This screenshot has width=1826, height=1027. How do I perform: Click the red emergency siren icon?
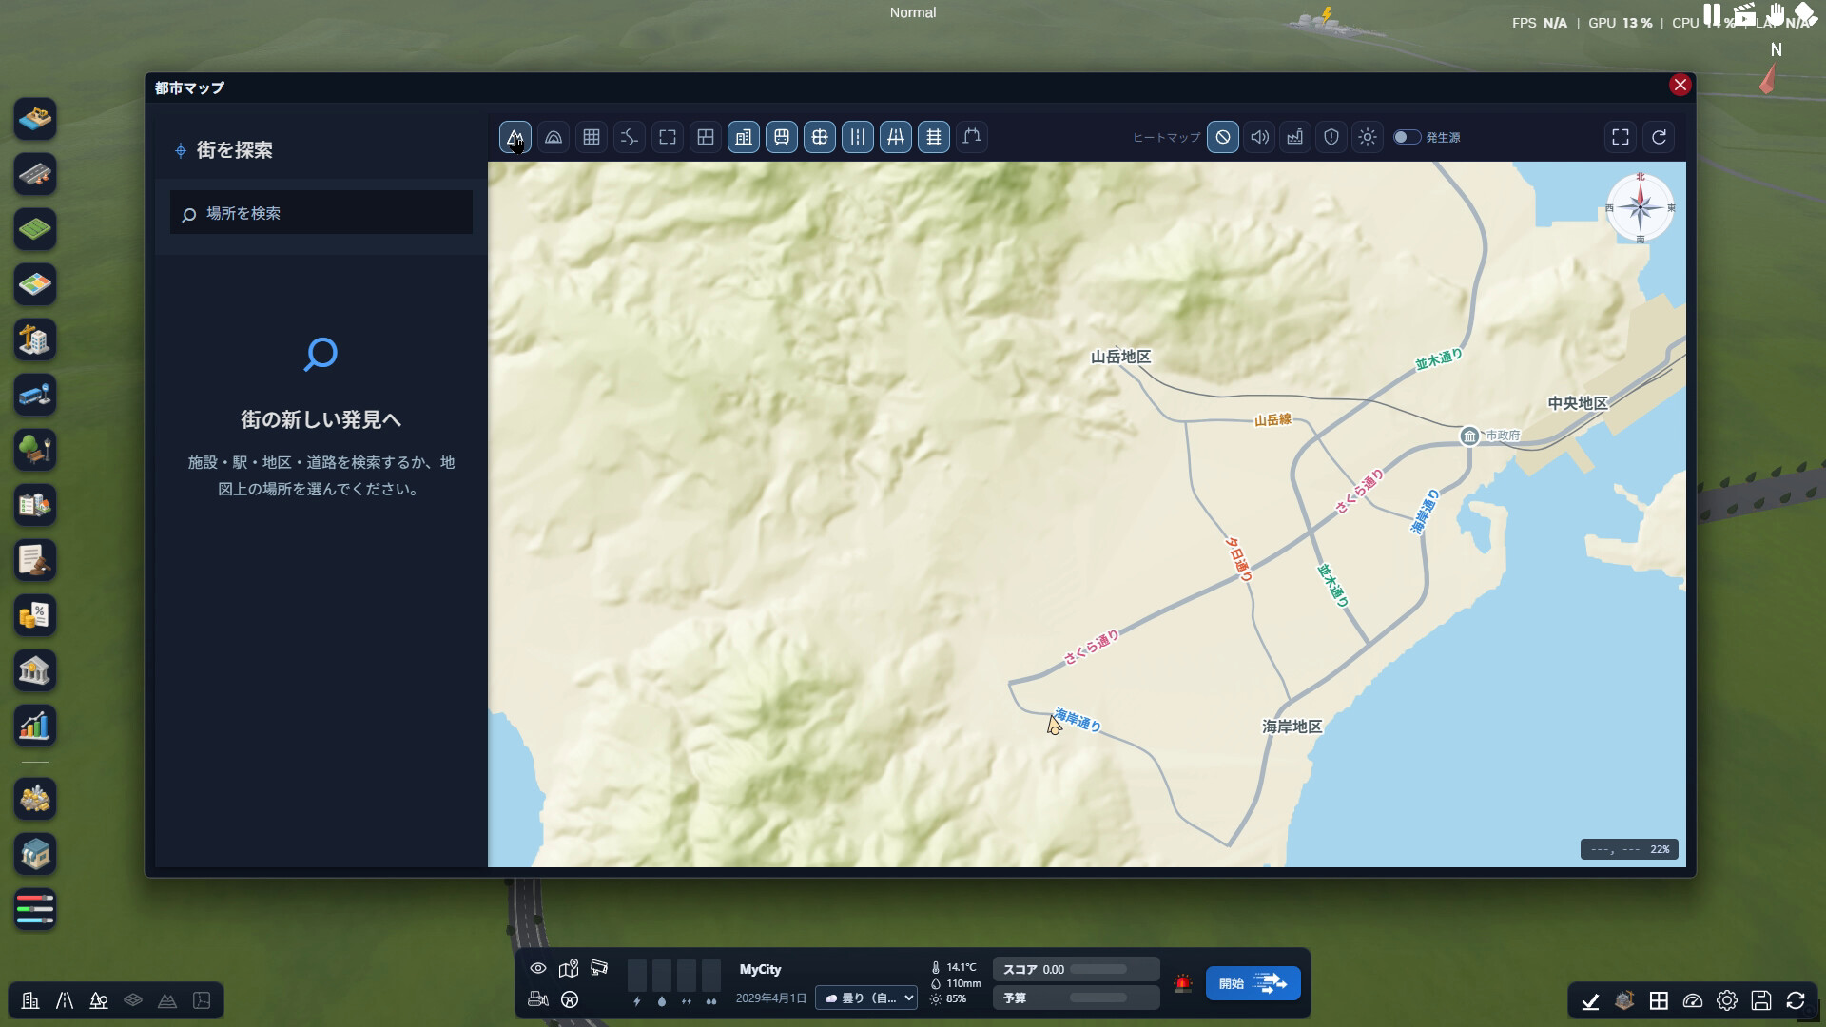tap(1182, 983)
